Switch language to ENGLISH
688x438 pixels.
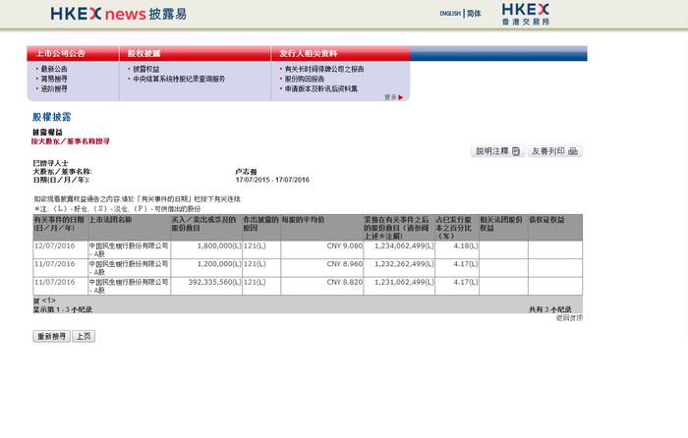pyautogui.click(x=450, y=14)
